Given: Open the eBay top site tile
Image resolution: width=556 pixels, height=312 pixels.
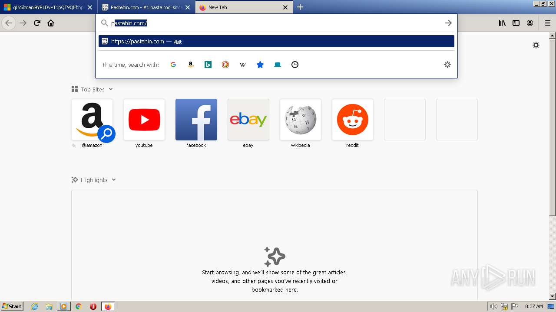Looking at the screenshot, I should pos(248,120).
